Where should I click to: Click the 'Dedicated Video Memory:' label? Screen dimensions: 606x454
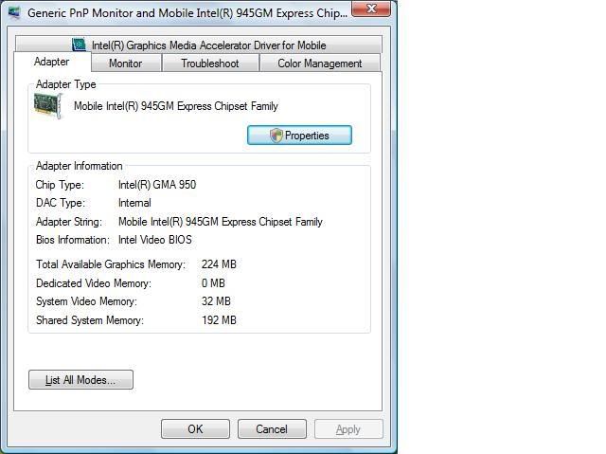point(94,283)
